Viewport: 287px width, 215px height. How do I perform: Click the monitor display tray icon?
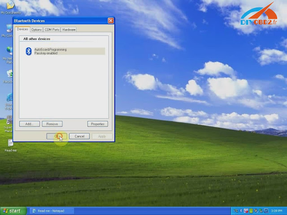point(266,211)
